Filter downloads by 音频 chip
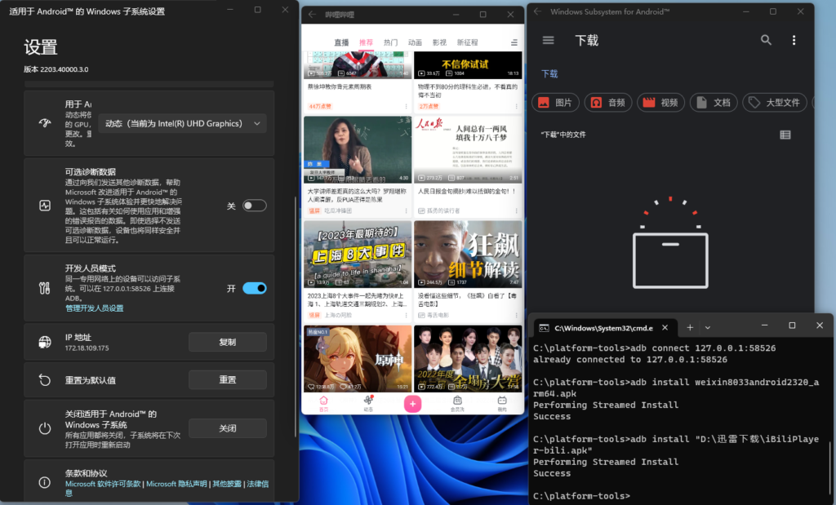Viewport: 836px width, 505px height. point(608,102)
